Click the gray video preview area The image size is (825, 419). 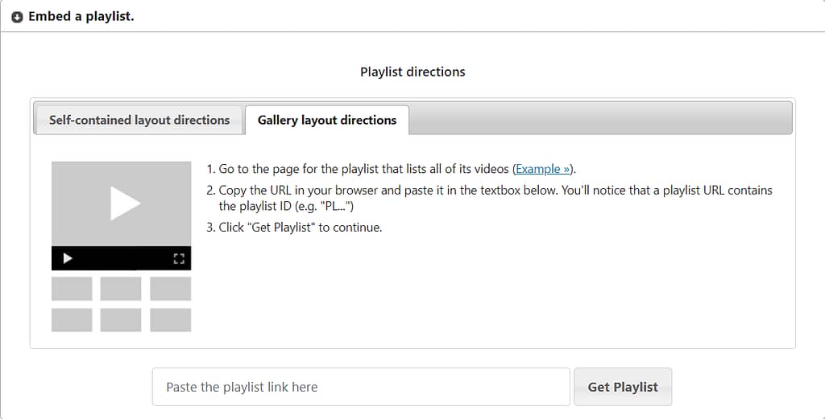[121, 203]
